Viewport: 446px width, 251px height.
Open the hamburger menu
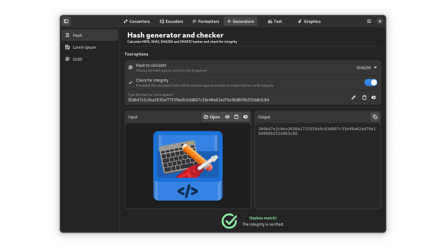pos(369,21)
